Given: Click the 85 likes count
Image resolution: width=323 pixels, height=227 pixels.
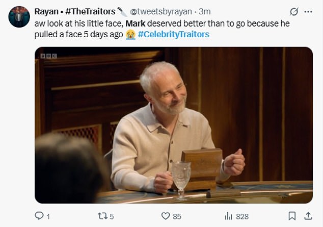Looking at the screenshot, I should coord(177,217).
